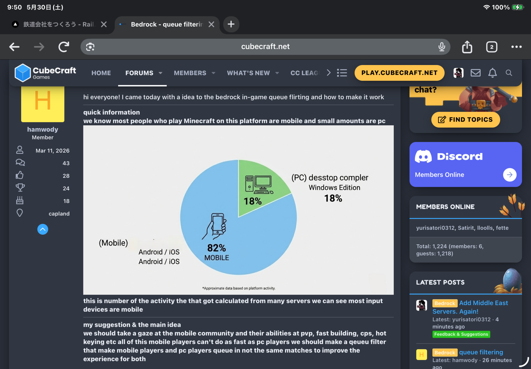Screen dimensions: 531x369
Task: Open the LATEST POSTS heading link
Action: (x=440, y=282)
